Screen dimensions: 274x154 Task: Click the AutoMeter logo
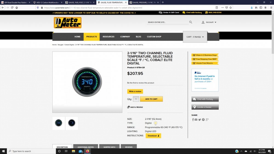(67, 23)
